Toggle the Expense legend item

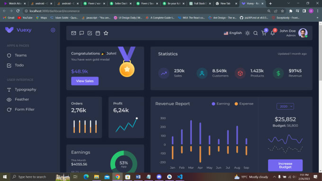pos(244,103)
